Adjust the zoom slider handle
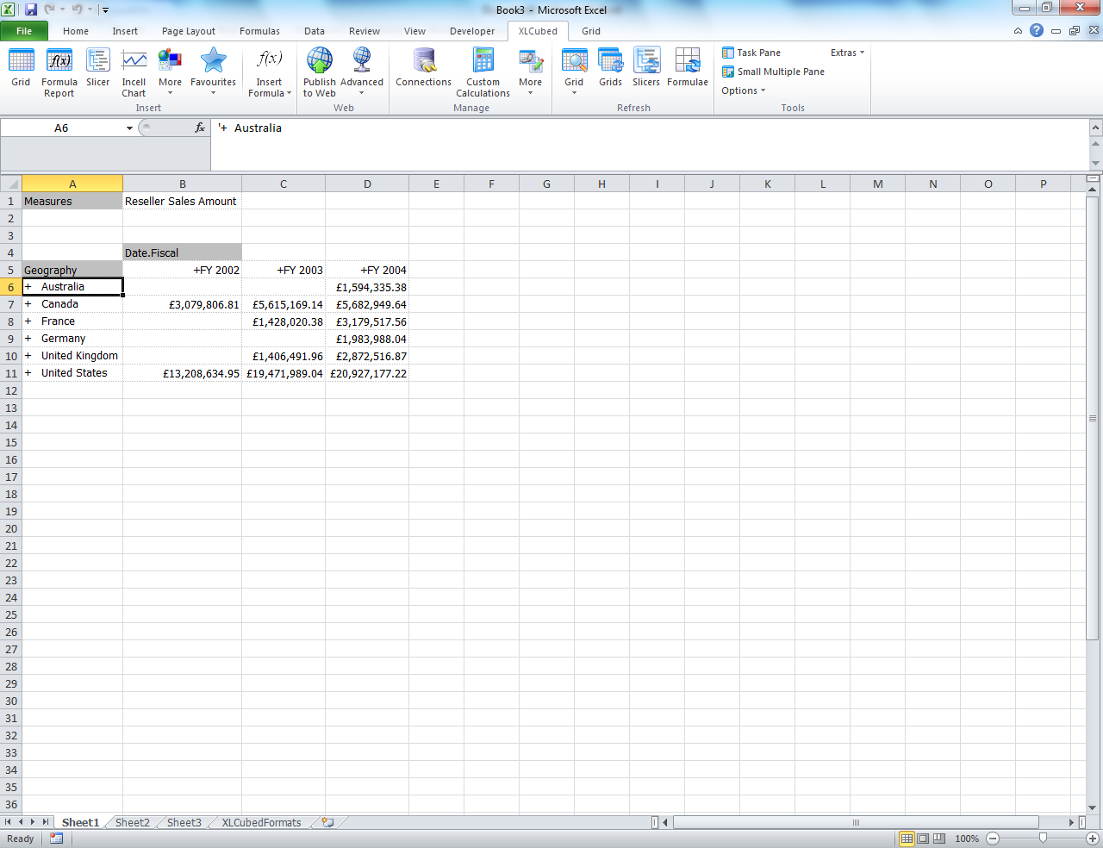The height and width of the screenshot is (848, 1103). 1043,839
